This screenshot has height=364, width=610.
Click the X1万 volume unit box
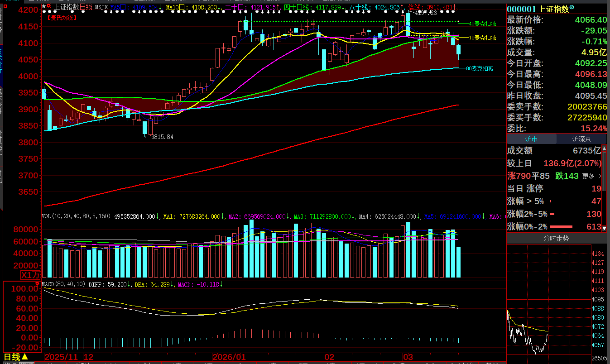pos(30,275)
